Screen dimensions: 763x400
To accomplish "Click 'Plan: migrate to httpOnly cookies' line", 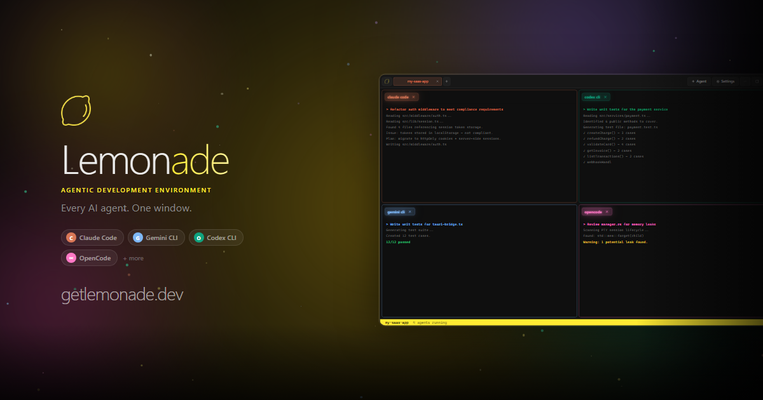I will coord(443,138).
